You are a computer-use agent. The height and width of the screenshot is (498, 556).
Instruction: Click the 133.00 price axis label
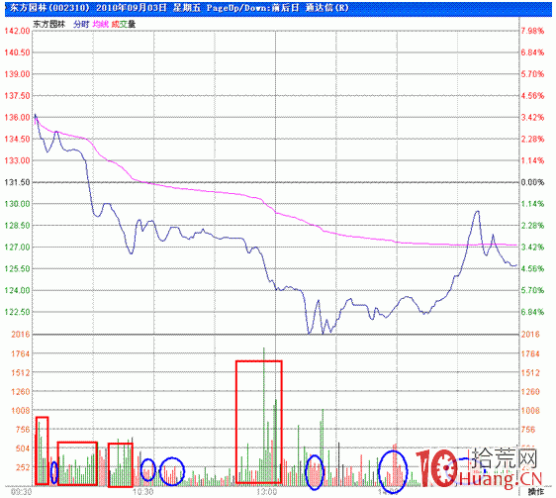(x=17, y=160)
